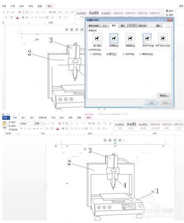Image resolution: width=184 pixels, height=223 pixels.
Task: Click the anchor icon beside the picture
Action: [x=56, y=146]
